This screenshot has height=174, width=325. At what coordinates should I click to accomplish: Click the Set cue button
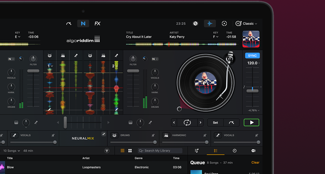point(215,123)
